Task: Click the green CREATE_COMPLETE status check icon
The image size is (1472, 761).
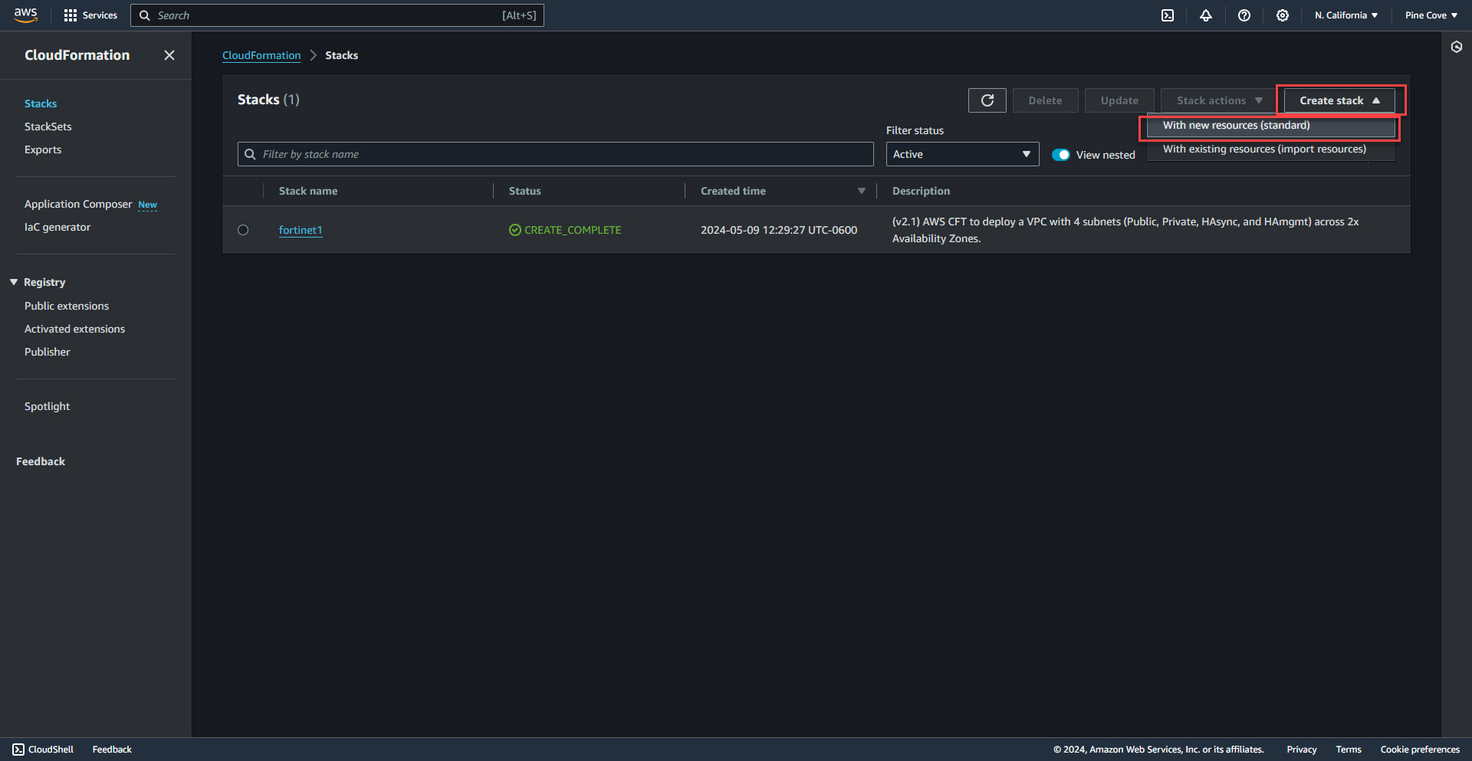Action: (515, 230)
